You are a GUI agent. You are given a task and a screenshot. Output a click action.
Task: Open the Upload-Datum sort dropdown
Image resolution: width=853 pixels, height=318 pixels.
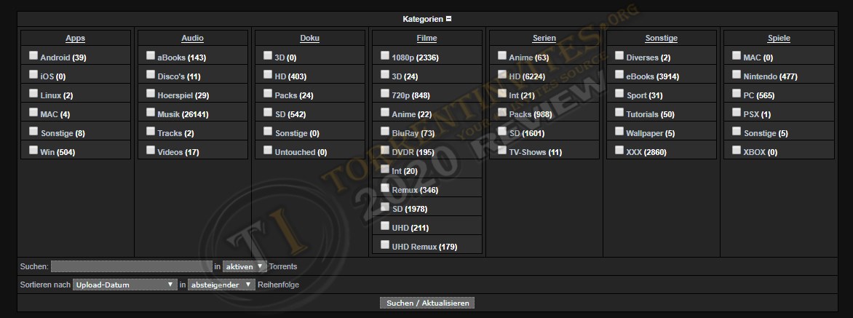(125, 285)
